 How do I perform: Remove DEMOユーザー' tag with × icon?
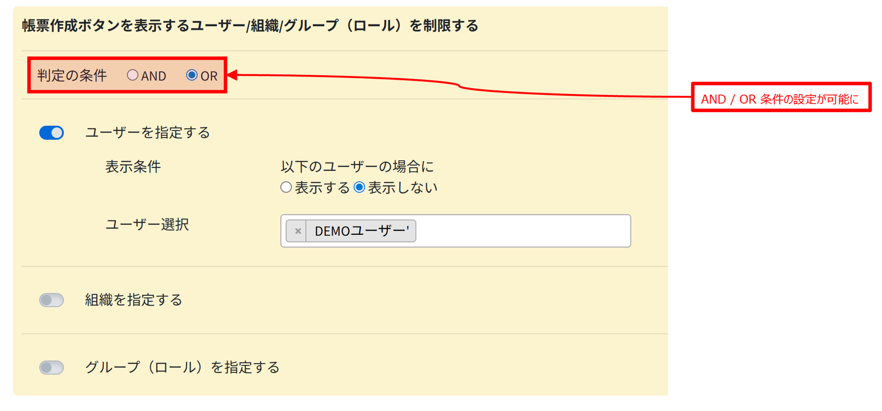coord(297,231)
